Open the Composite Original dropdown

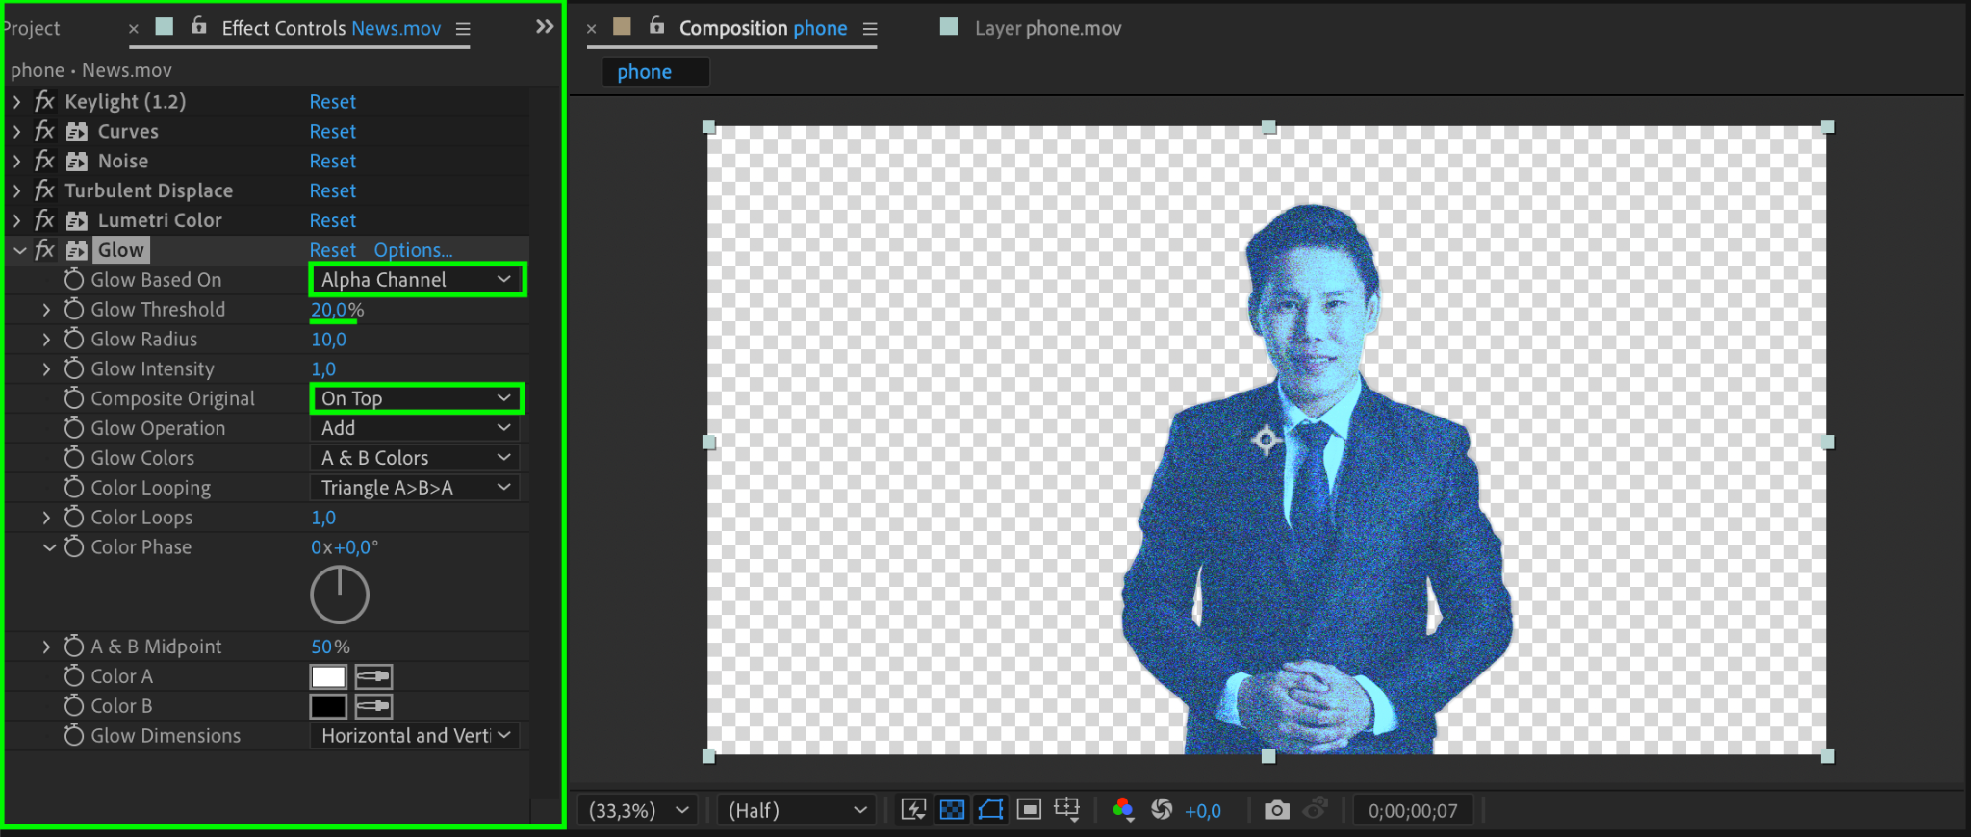click(x=417, y=398)
